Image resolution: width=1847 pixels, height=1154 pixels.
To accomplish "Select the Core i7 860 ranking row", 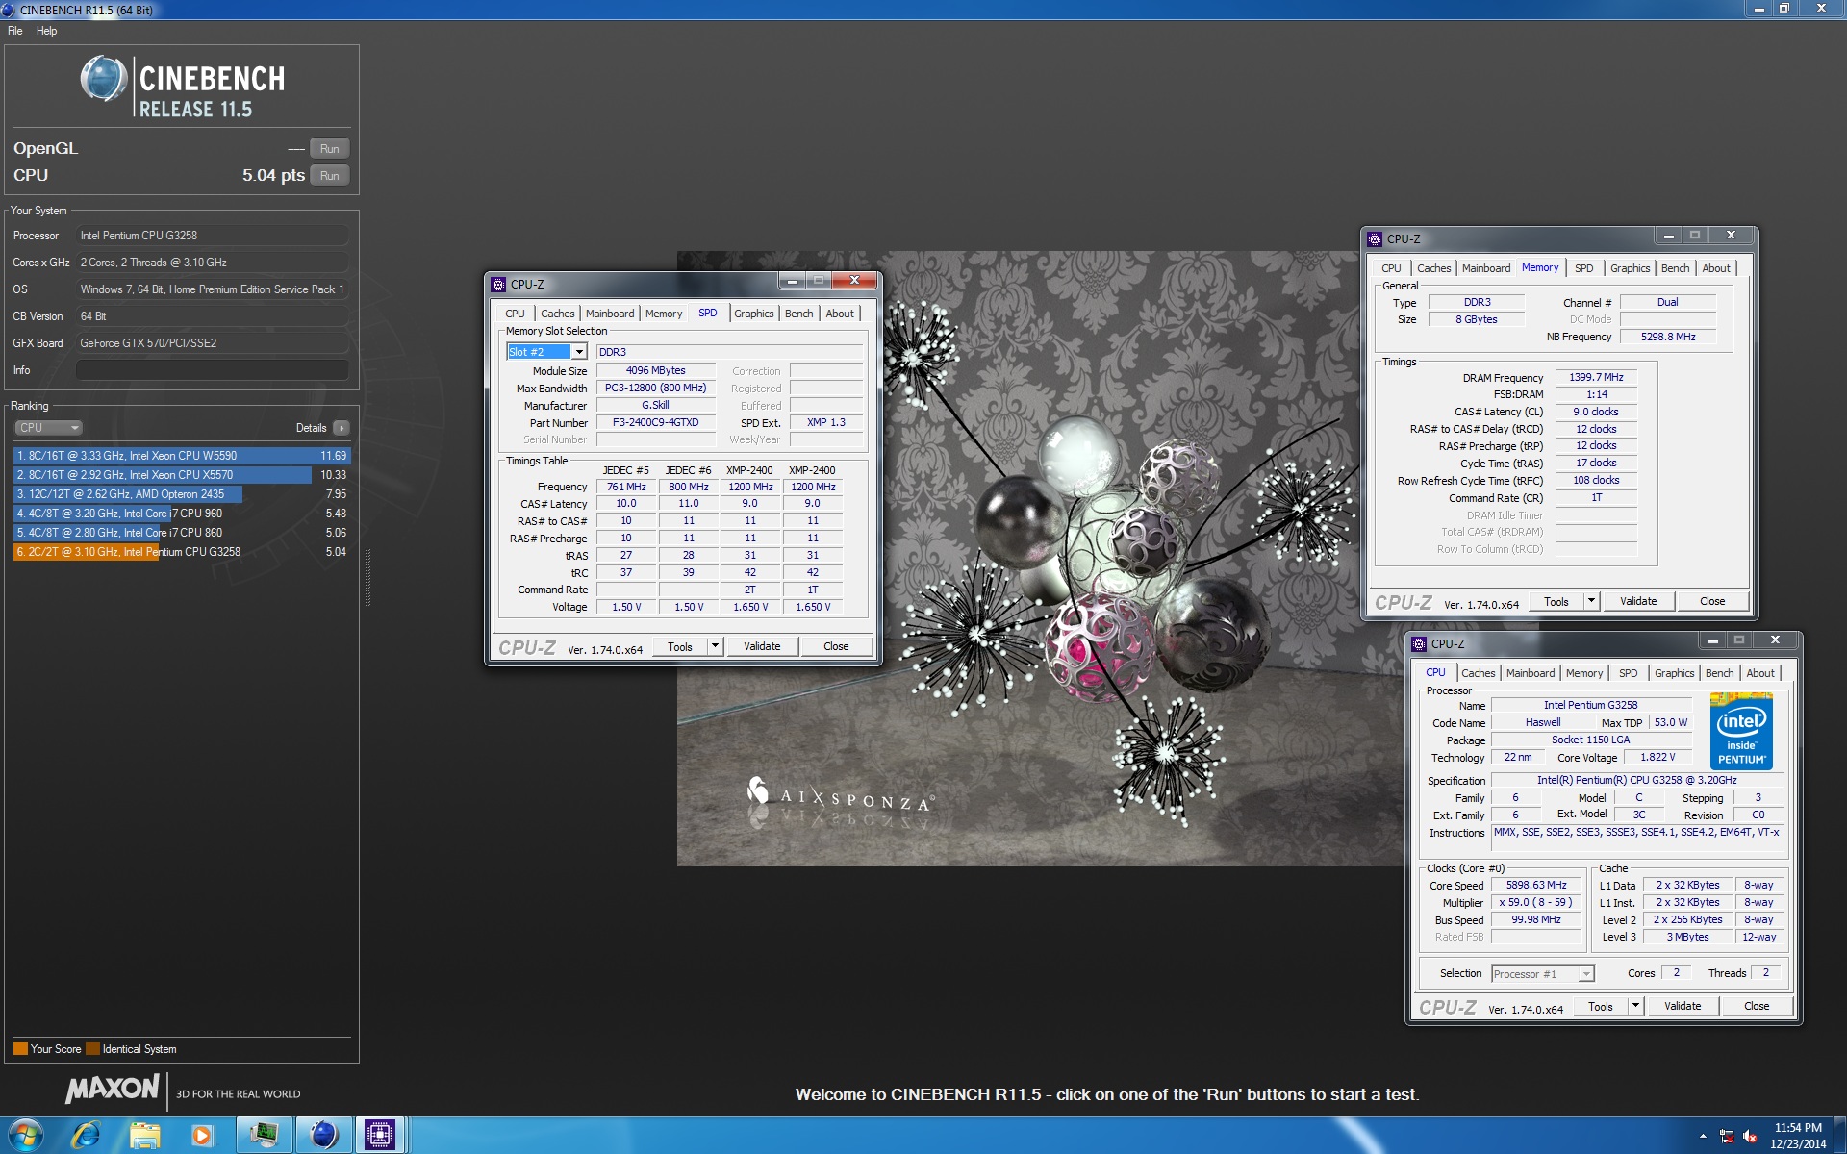I will [x=182, y=533].
